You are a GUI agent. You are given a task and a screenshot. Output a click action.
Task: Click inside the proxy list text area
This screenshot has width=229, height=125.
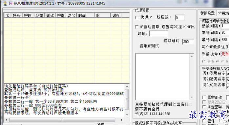point(162,77)
